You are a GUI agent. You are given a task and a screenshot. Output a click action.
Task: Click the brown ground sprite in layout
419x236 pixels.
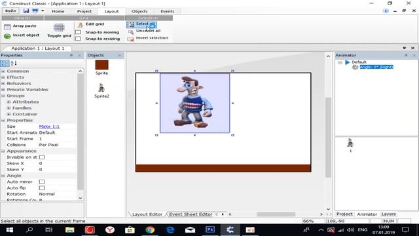223,168
